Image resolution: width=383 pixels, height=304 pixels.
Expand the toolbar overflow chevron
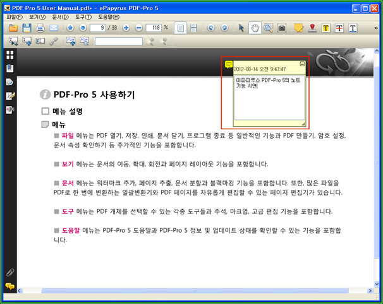click(376, 28)
